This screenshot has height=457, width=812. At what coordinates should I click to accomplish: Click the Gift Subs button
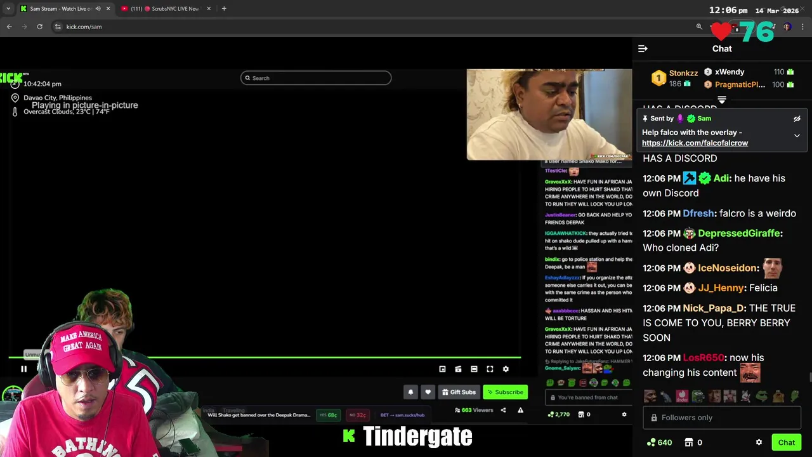[459, 392]
